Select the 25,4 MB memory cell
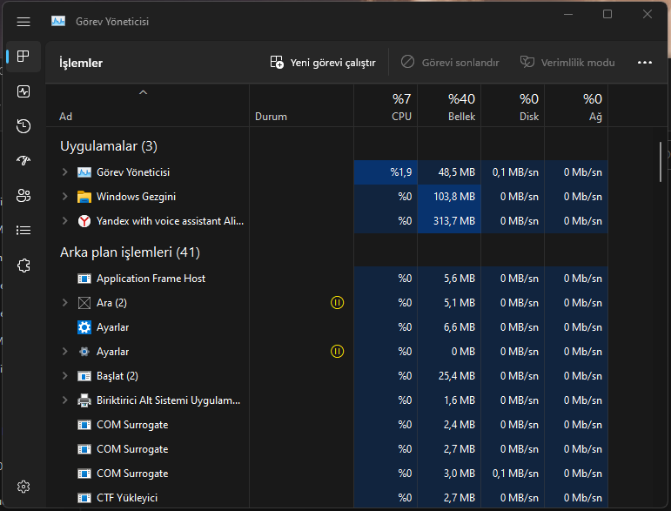 [449, 376]
